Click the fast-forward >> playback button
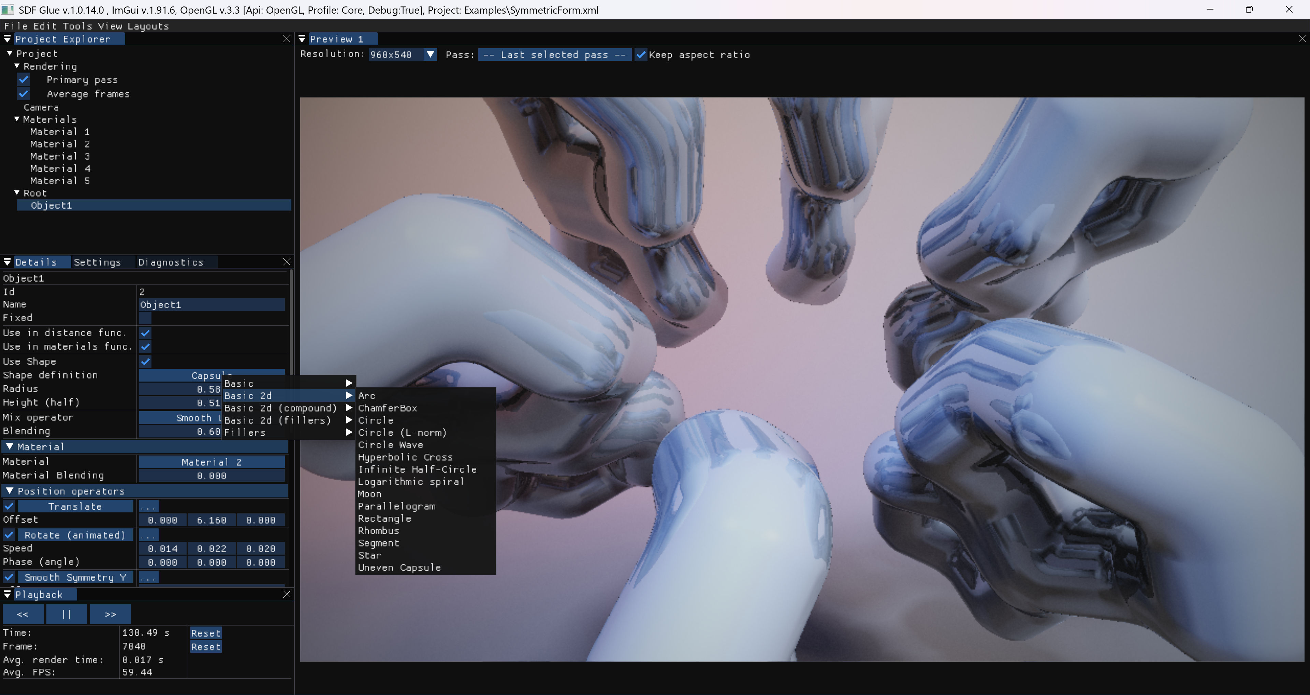 [110, 614]
